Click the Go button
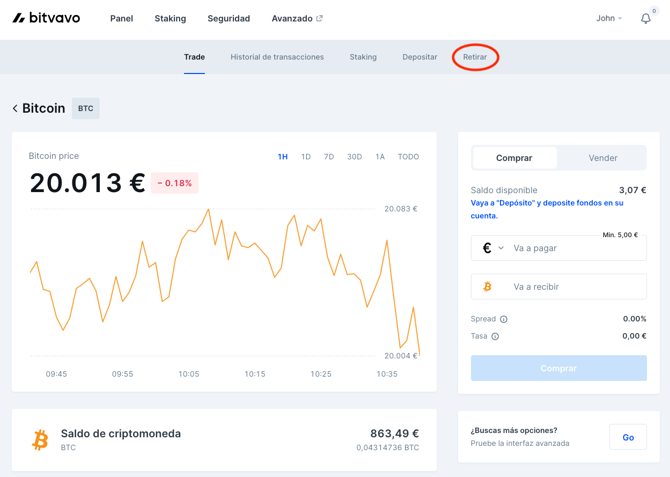 click(628, 437)
